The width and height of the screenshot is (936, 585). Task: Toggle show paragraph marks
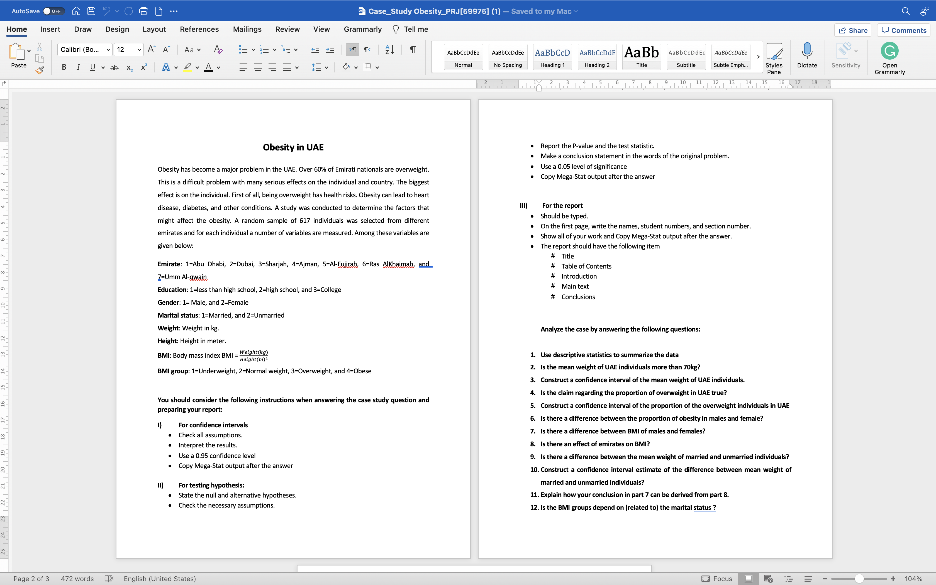click(413, 49)
